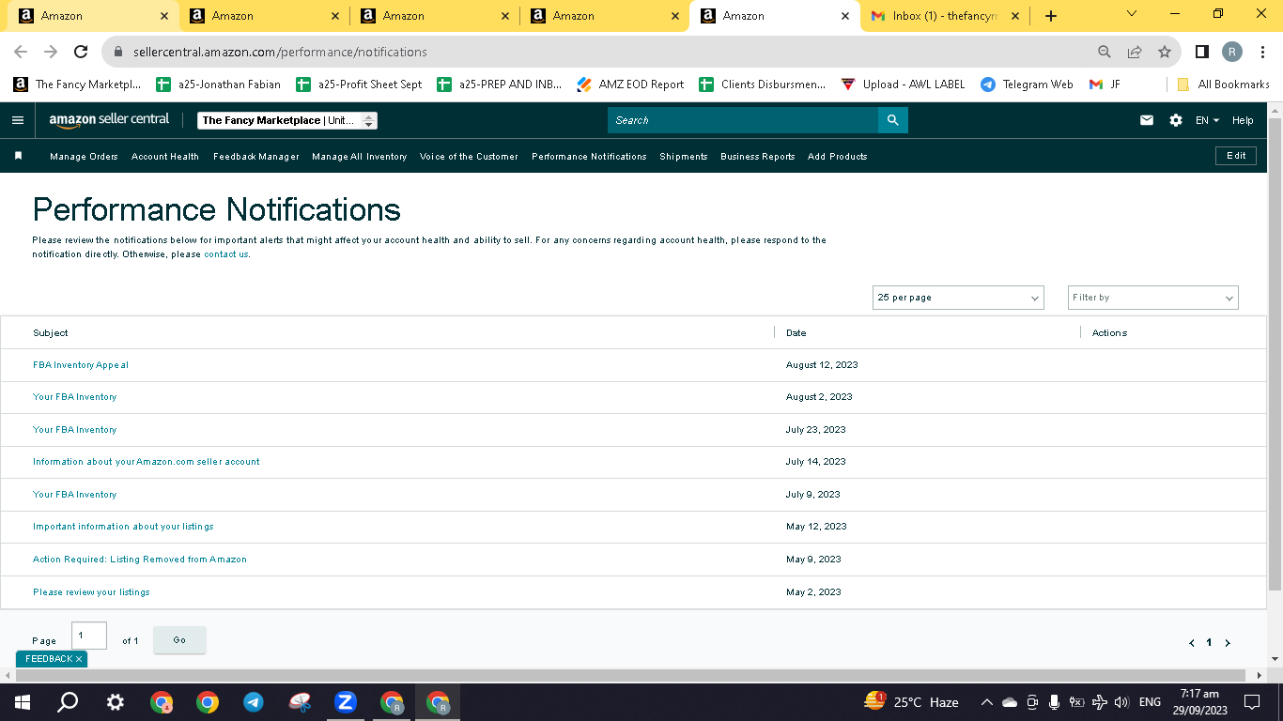Open Zoom from the taskbar
Viewport: 1283px width, 721px height.
[345, 702]
